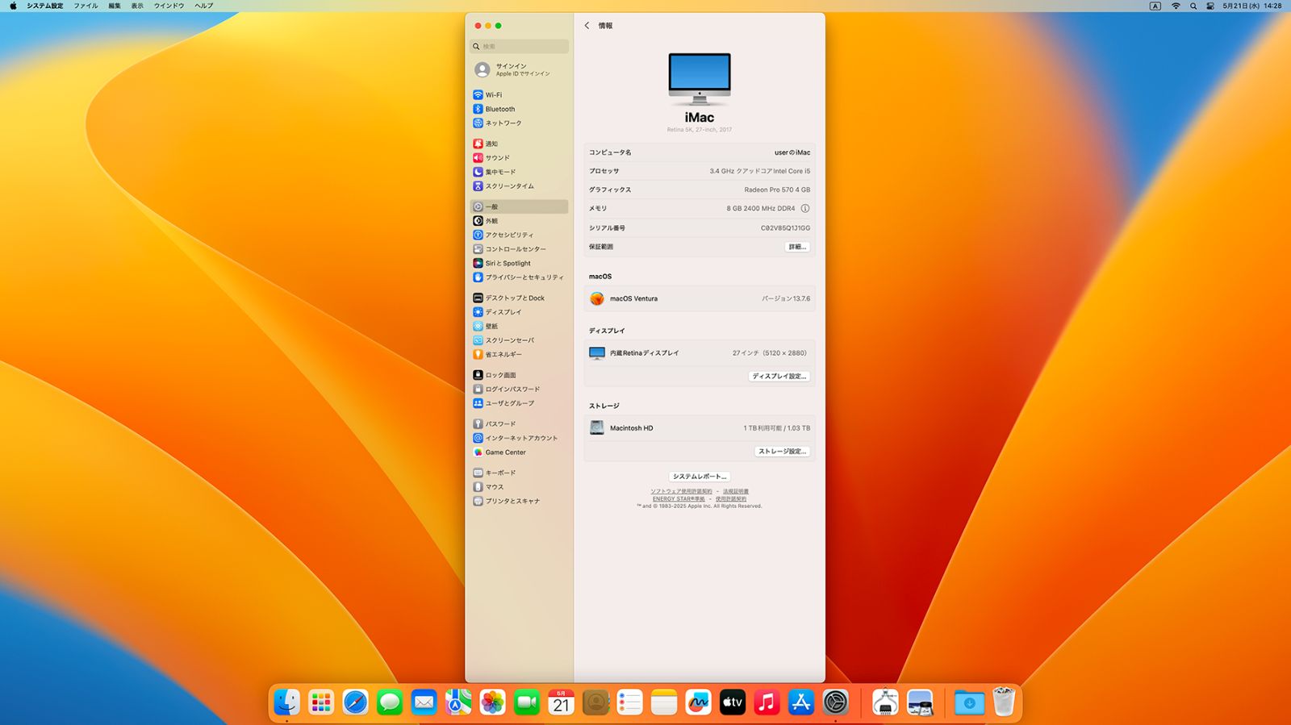Viewport: 1291px width, 725px height.
Task: Open Trash in Dock
Action: click(1003, 702)
